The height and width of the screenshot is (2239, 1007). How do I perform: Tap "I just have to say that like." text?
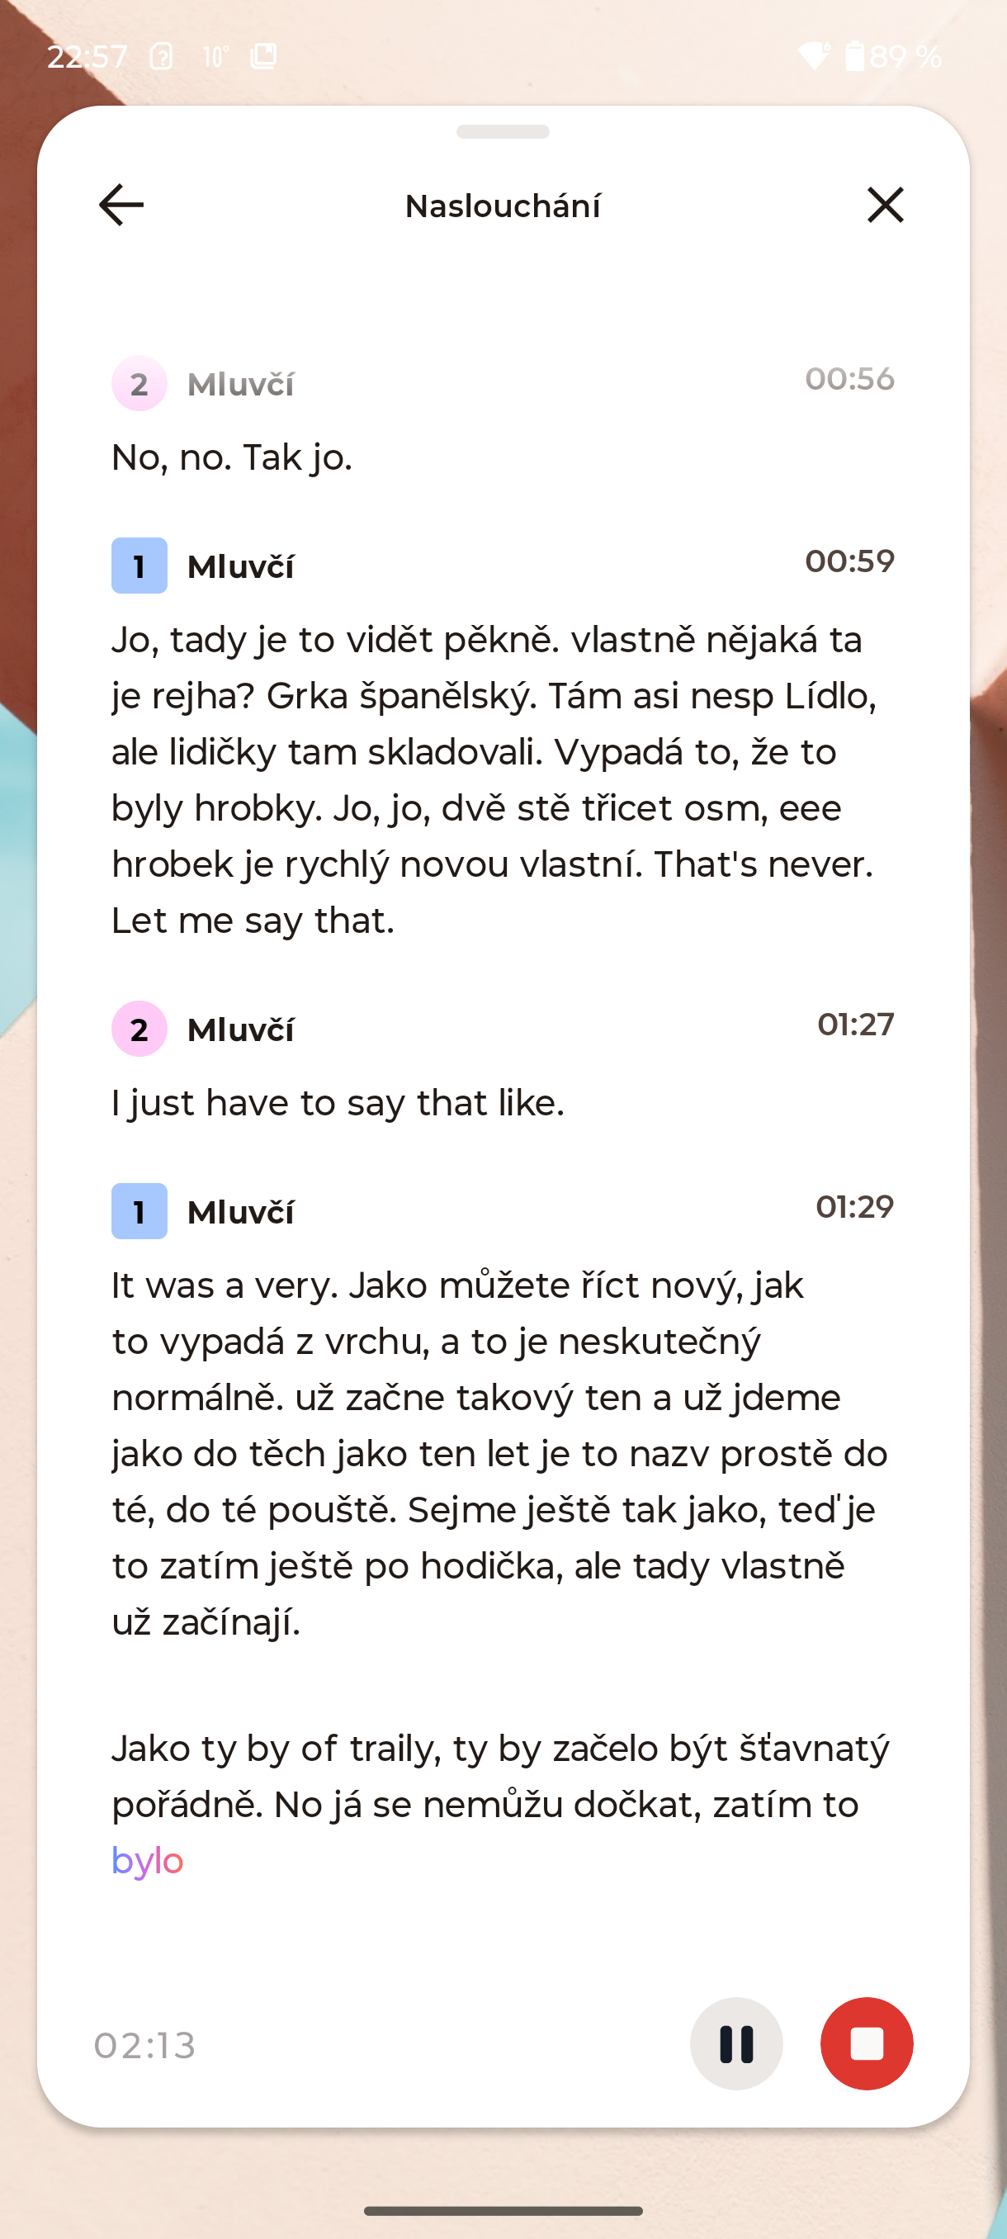(x=338, y=1103)
